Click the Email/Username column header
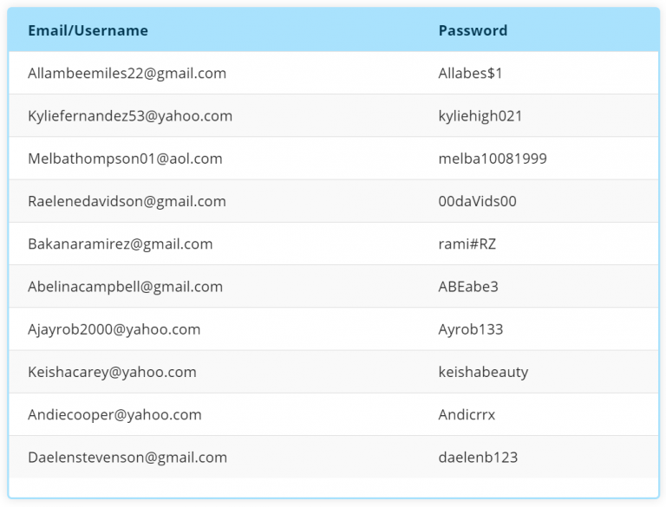 point(88,30)
